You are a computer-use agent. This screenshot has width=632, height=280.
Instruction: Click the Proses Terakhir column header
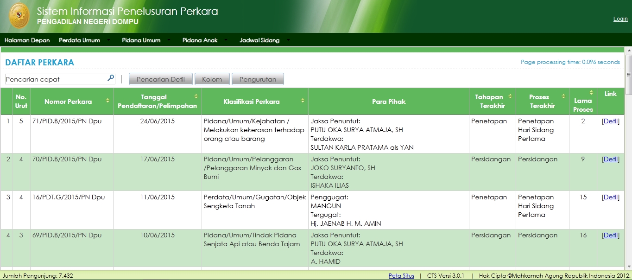tap(543, 102)
